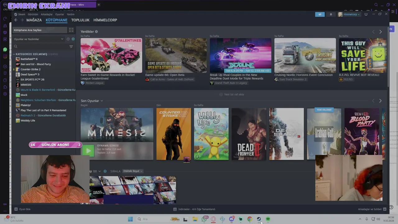
Task: Click the taskbar volume icon
Action: click(x=378, y=219)
